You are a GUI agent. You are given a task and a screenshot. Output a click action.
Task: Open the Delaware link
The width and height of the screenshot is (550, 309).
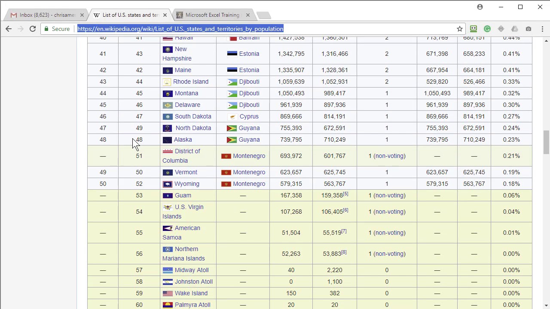point(187,105)
